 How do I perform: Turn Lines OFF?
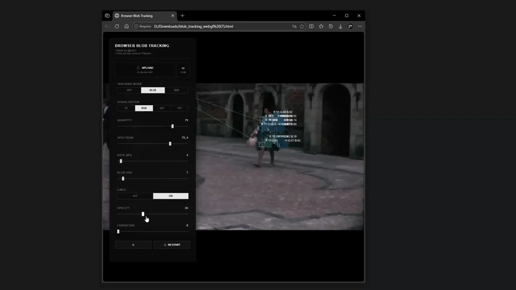[135, 196]
